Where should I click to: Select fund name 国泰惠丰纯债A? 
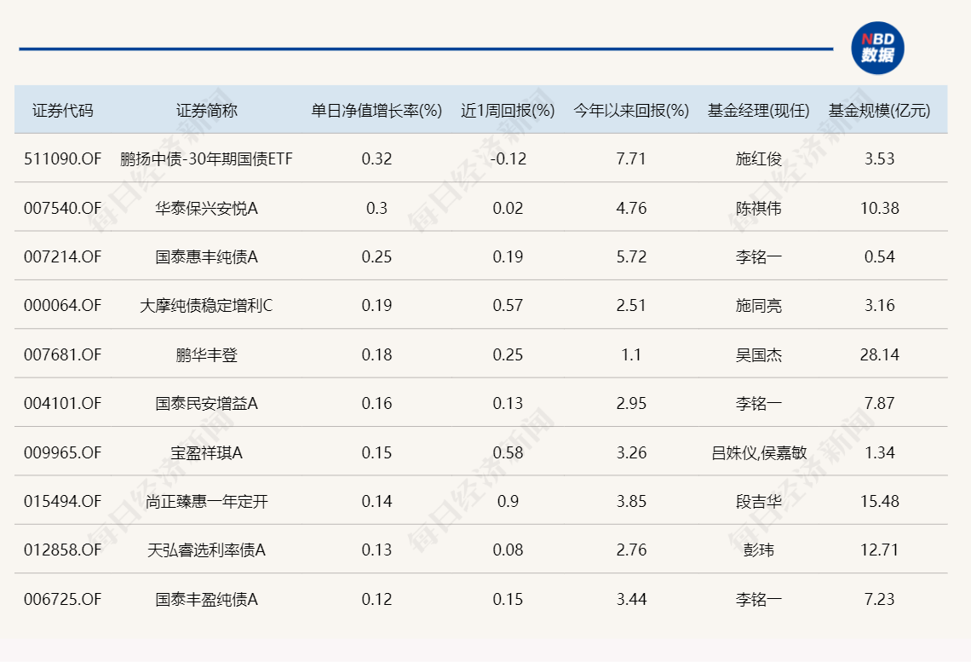click(206, 256)
